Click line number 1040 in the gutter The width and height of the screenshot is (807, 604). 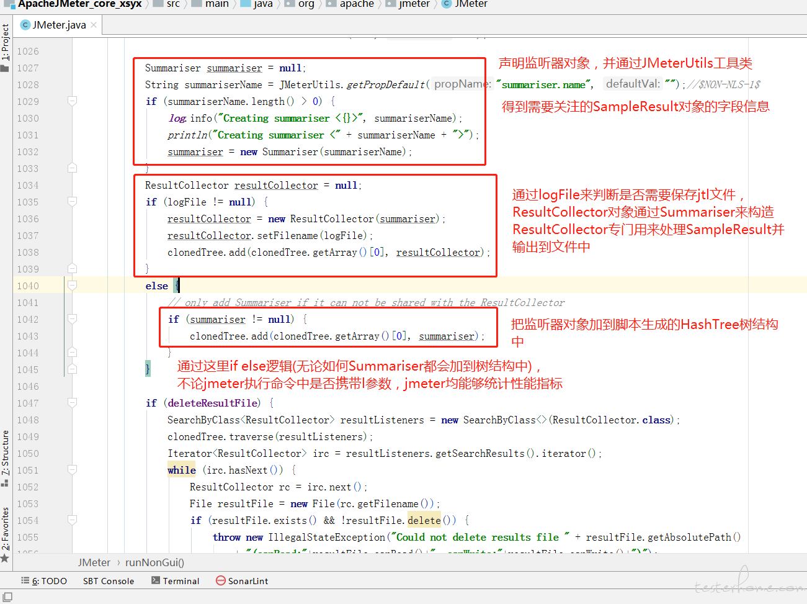pyautogui.click(x=28, y=286)
